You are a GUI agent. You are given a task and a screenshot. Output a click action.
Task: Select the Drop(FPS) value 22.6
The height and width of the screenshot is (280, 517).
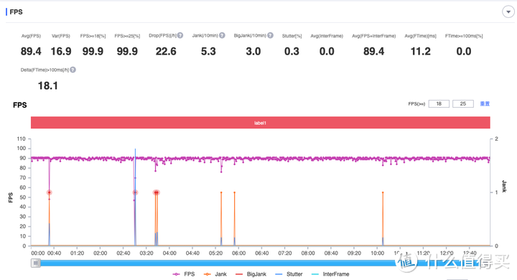pos(166,52)
